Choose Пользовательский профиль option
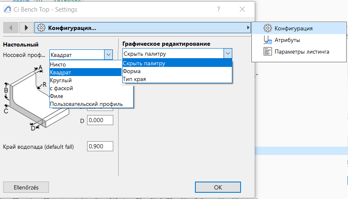The height and width of the screenshot is (199, 348). (86, 104)
